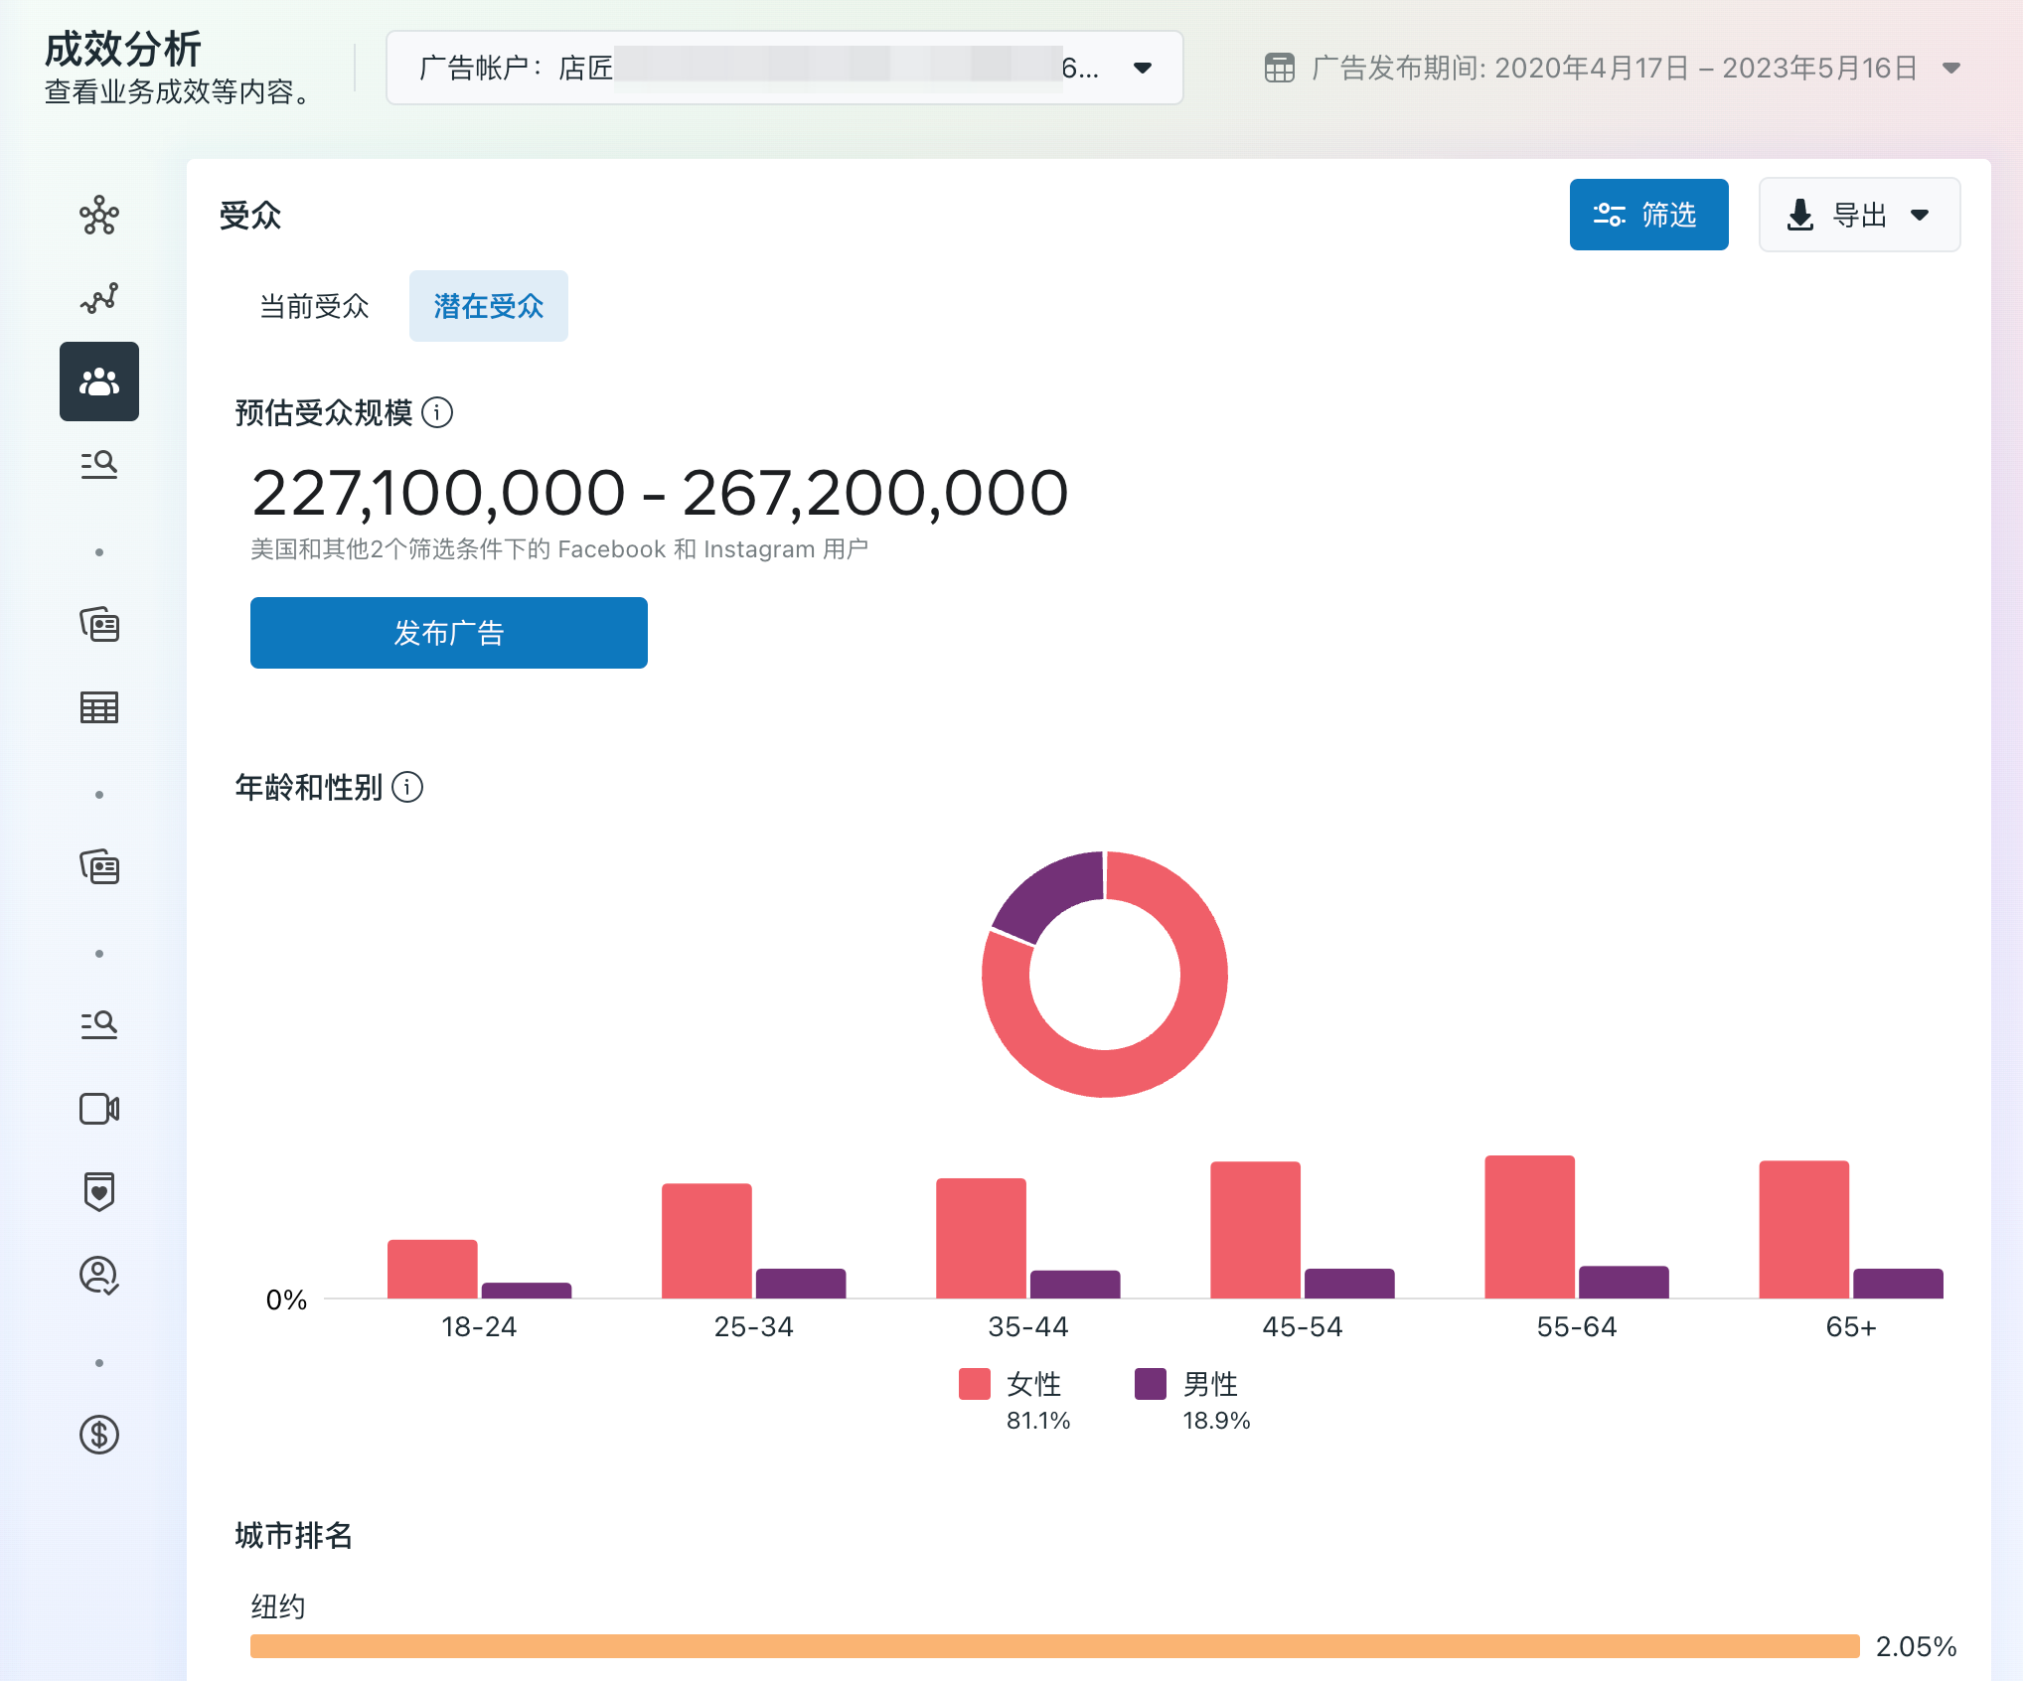2023x1681 pixels.
Task: Click the 发布广告 button
Action: click(x=448, y=633)
